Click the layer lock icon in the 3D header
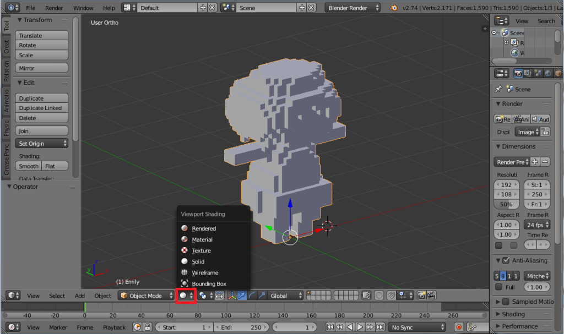Screen dimensions: 564x334 [366, 295]
